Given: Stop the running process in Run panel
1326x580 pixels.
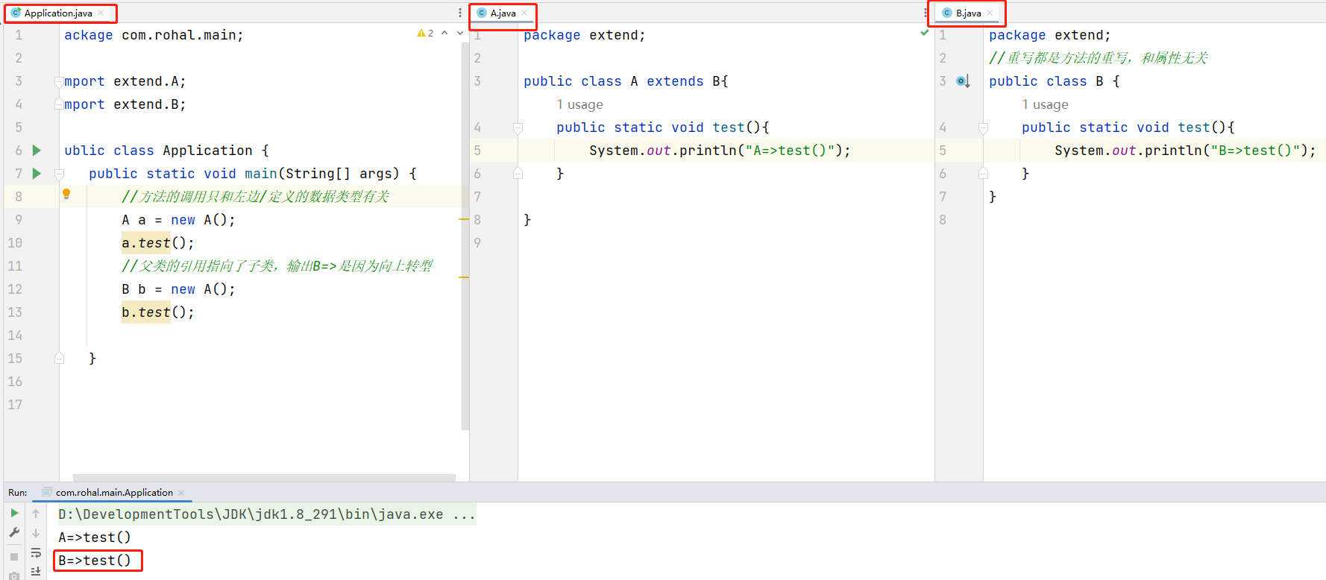Looking at the screenshot, I should [x=14, y=556].
